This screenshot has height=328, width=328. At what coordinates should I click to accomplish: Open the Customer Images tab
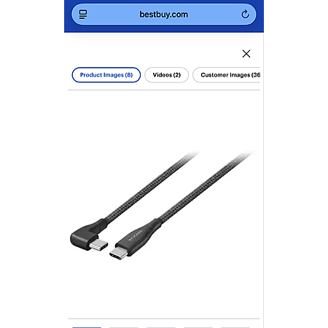click(227, 75)
